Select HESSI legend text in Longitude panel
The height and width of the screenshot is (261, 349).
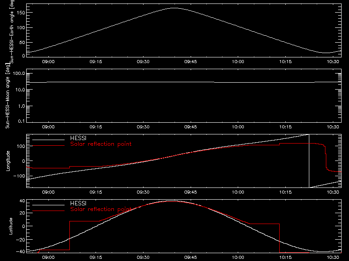pyautogui.click(x=78, y=138)
